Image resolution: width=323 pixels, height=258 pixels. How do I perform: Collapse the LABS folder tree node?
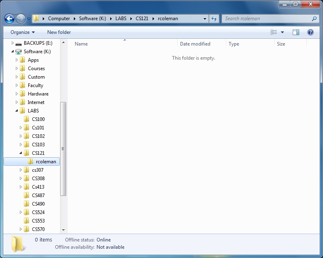click(17, 111)
